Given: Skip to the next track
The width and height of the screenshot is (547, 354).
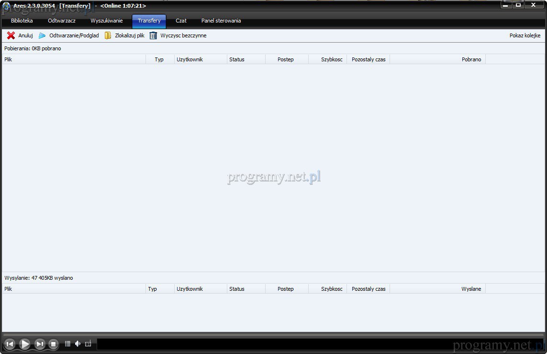Looking at the screenshot, I should coord(40,344).
